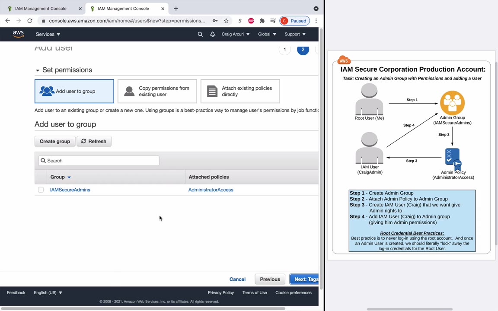Click the Admin Policy icon in diagram
Image resolution: width=498 pixels, height=311 pixels.
click(x=453, y=159)
